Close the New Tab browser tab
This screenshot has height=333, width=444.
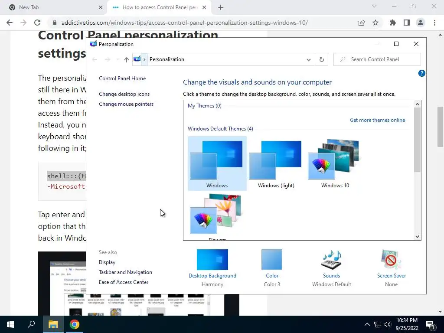[x=100, y=8]
